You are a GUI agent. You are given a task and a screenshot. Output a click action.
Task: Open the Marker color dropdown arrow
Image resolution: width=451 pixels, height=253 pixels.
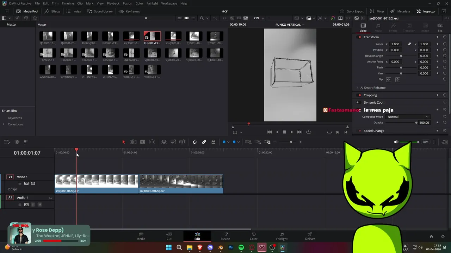point(239,142)
